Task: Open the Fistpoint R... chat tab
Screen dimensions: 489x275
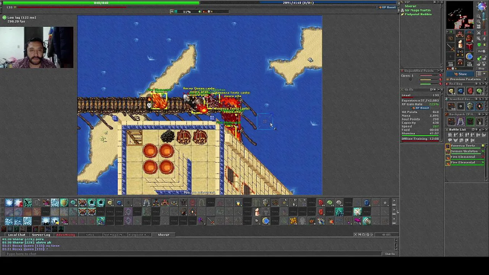Action: point(139,235)
